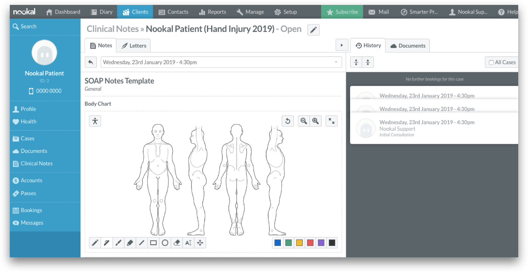Open the History tab

pos(368,45)
